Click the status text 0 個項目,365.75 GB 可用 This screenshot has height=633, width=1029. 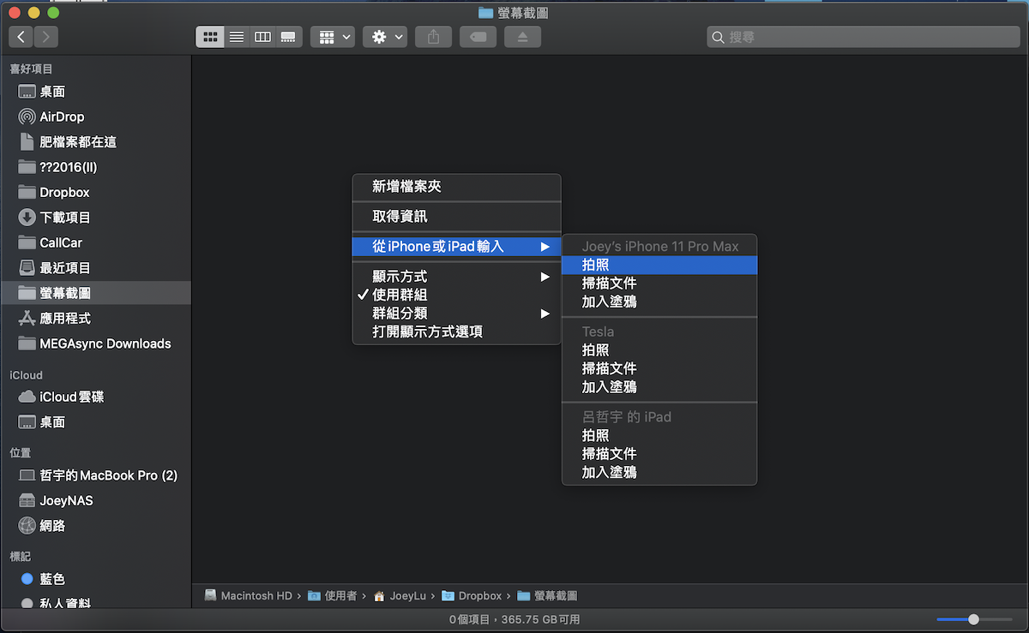[x=514, y=619]
